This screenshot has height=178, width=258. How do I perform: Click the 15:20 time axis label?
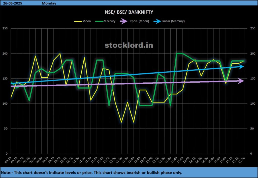[236, 160]
